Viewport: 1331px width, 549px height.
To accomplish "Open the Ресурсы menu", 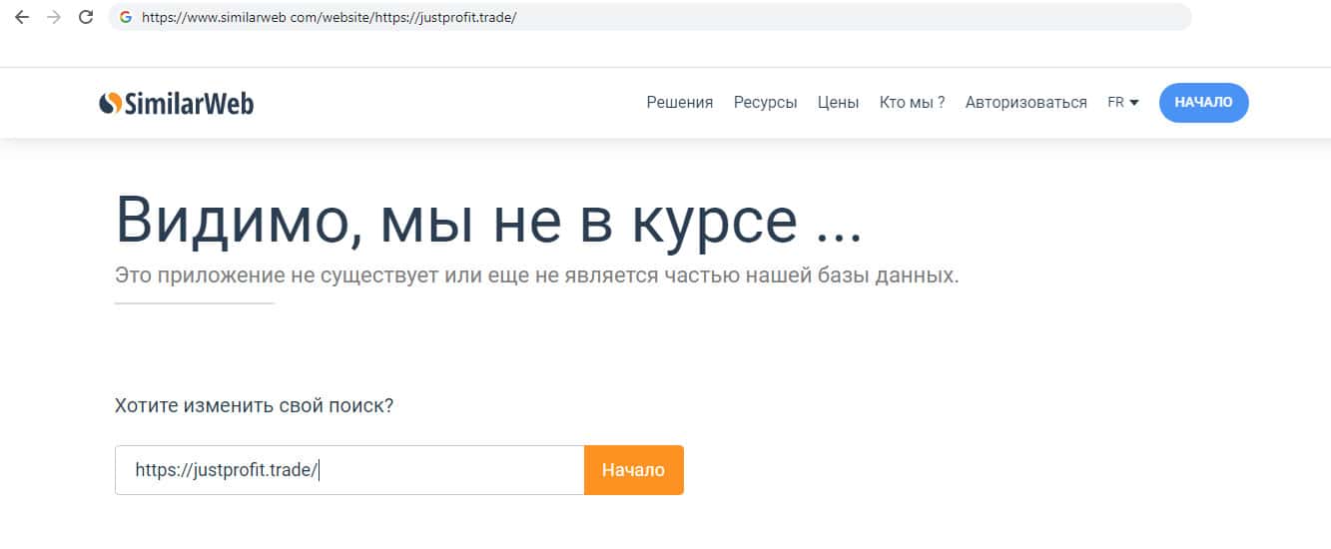I will [x=765, y=102].
